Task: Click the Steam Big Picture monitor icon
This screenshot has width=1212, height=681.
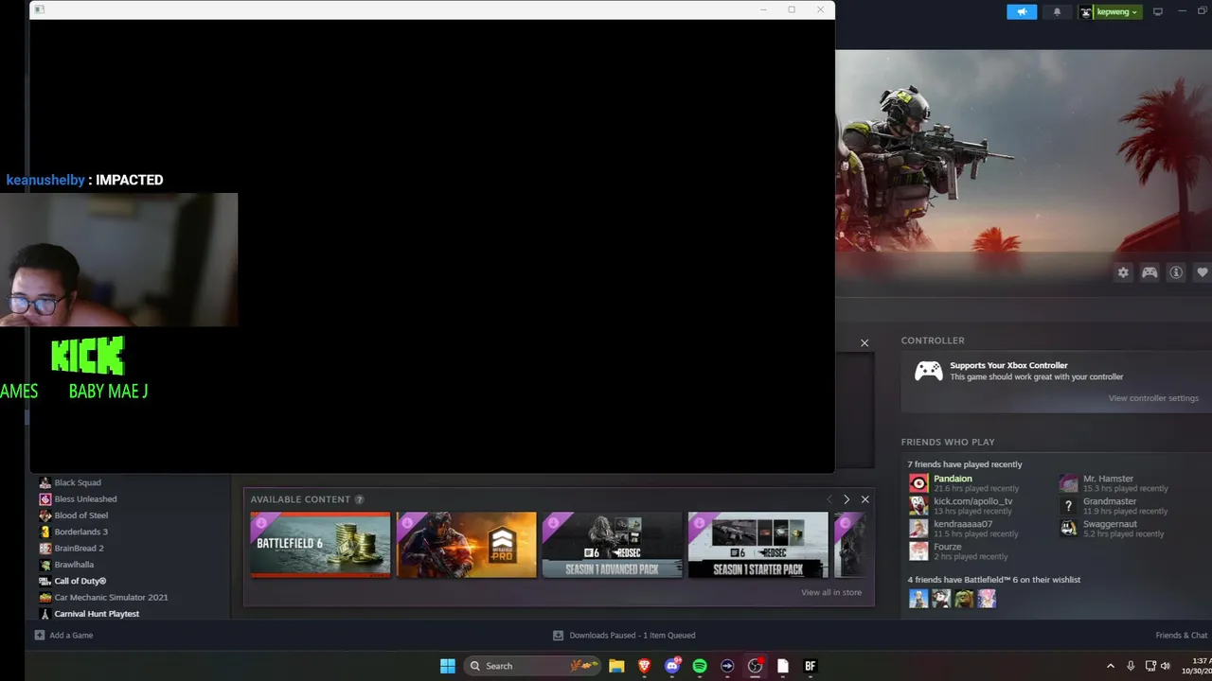Action: (x=1157, y=11)
